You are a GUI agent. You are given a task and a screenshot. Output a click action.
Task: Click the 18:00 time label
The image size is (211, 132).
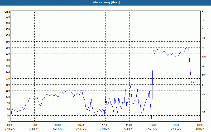coord(153,125)
